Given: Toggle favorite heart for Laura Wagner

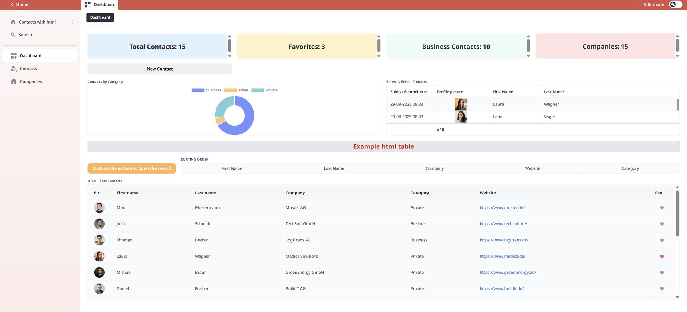Looking at the screenshot, I should [x=661, y=257].
